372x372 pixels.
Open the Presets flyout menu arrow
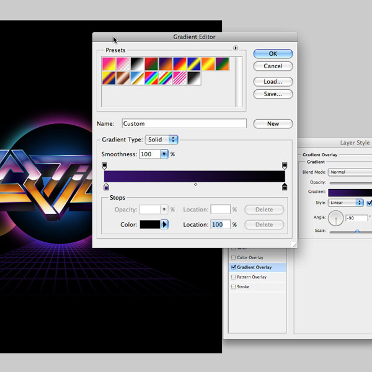pos(236,48)
